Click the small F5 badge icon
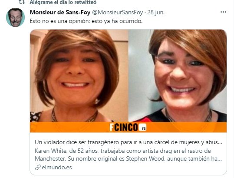The width and height of the screenshot is (234, 178). click(x=142, y=128)
